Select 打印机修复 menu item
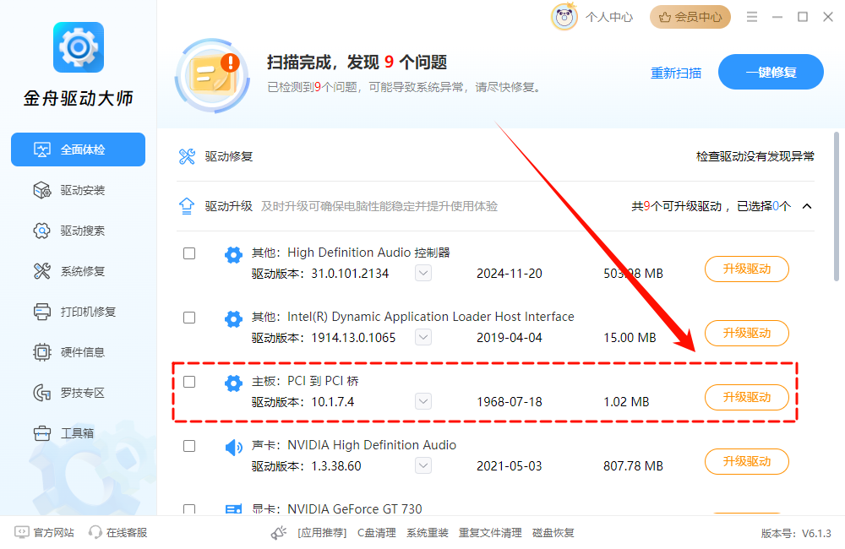Image resolution: width=845 pixels, height=549 pixels. [78, 312]
